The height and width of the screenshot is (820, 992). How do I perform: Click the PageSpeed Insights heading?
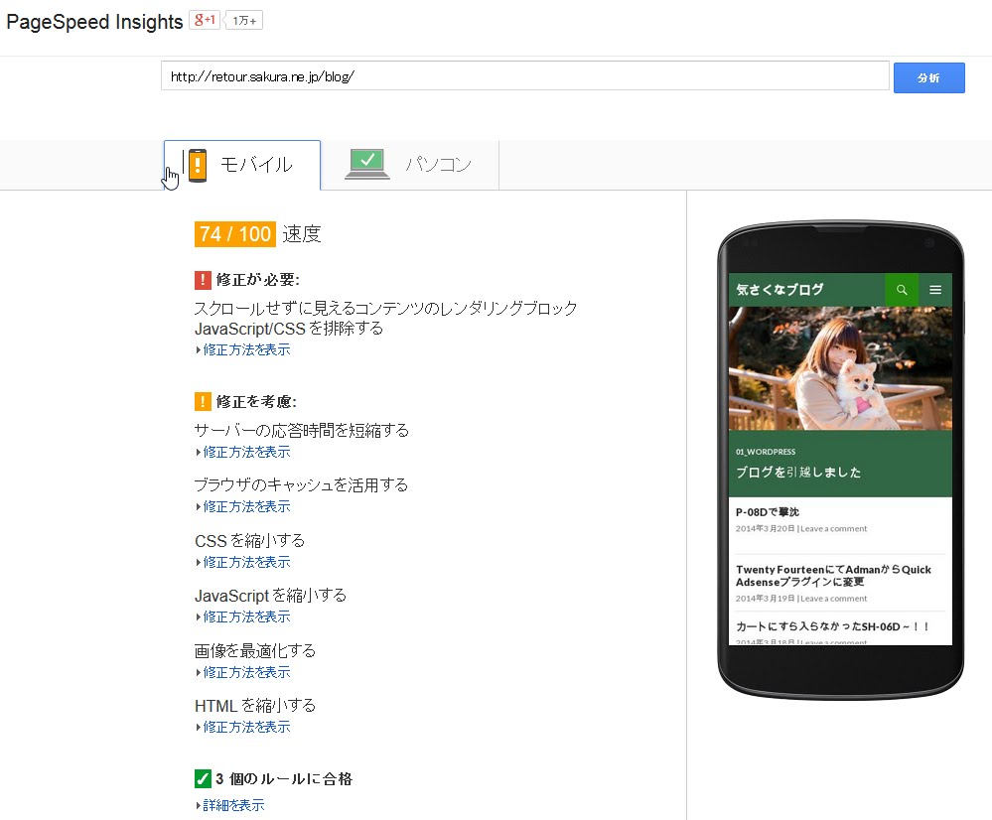click(x=95, y=22)
